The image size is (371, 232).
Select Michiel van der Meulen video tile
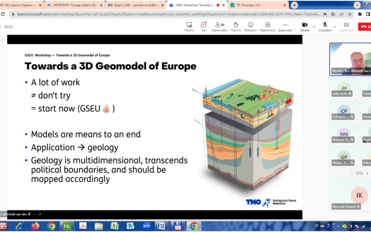point(350,59)
